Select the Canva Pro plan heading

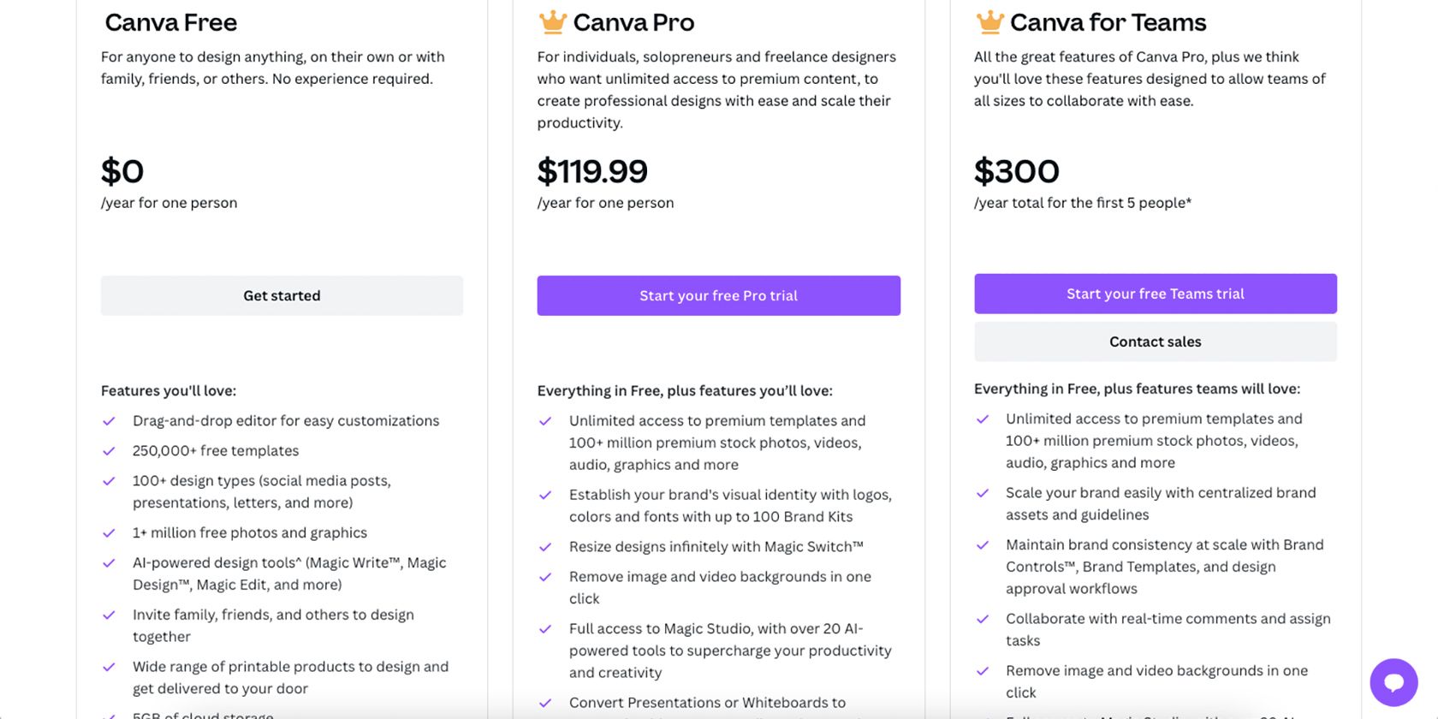[x=635, y=22]
